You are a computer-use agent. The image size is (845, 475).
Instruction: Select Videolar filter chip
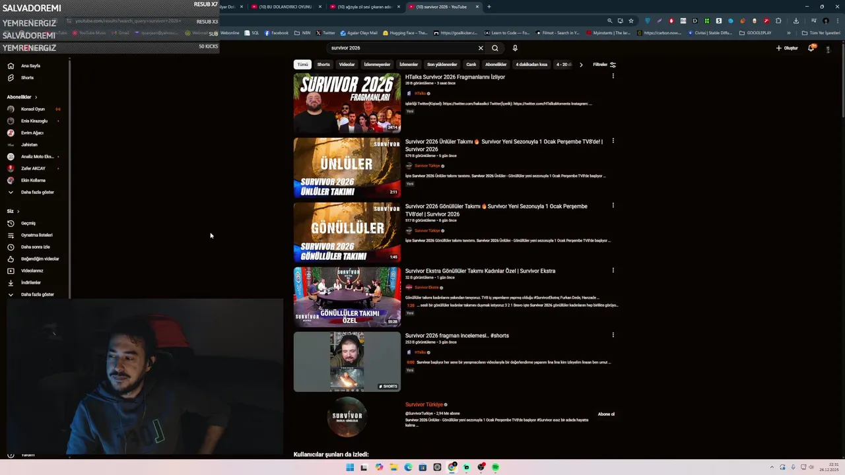click(x=347, y=65)
